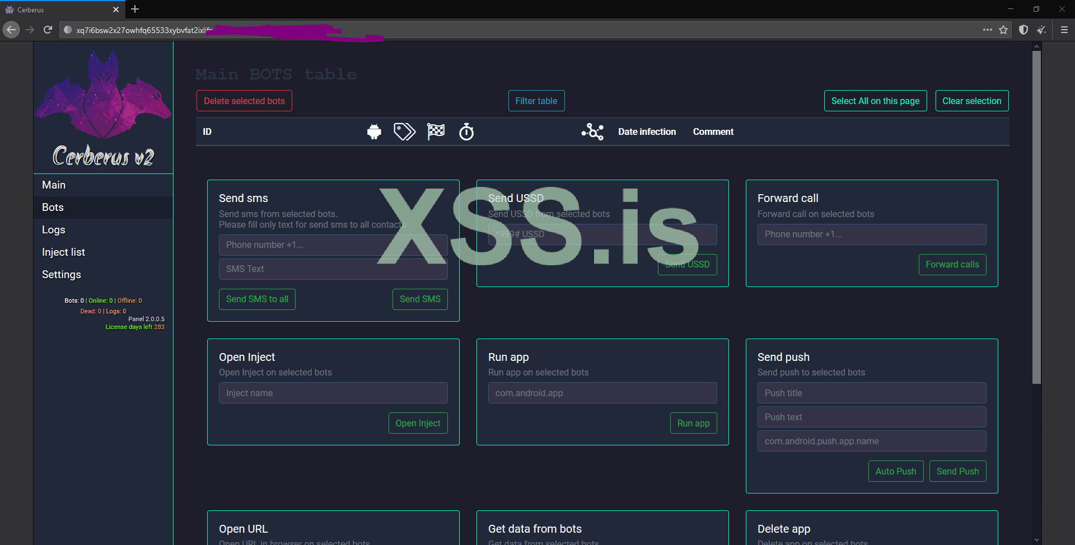Click the 'Bots: 0' counter text
This screenshot has height=545, width=1075.
[74, 300]
